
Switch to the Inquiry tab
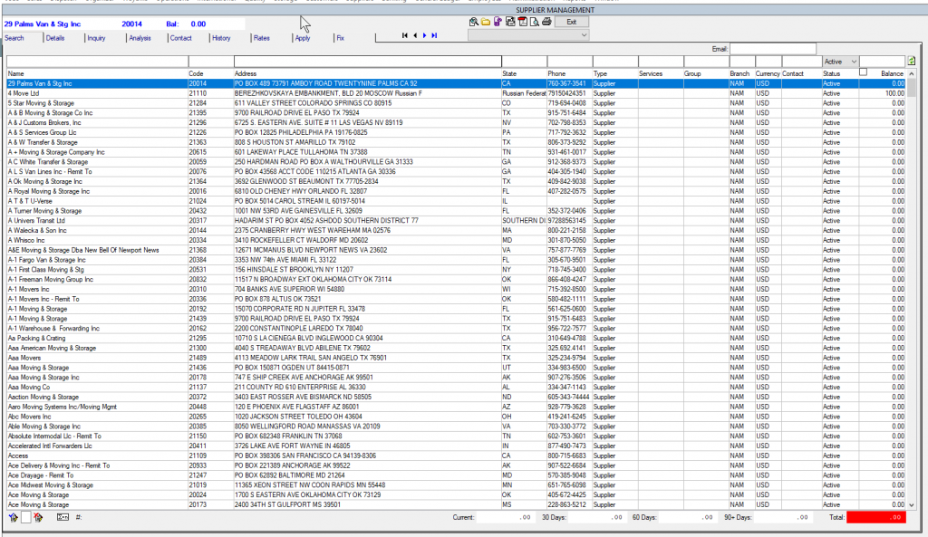96,38
